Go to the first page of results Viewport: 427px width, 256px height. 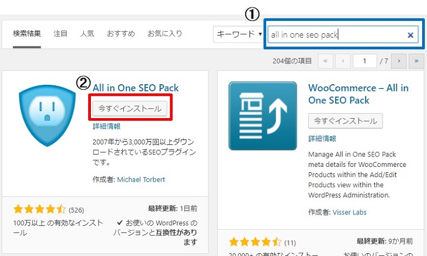tap(325, 61)
